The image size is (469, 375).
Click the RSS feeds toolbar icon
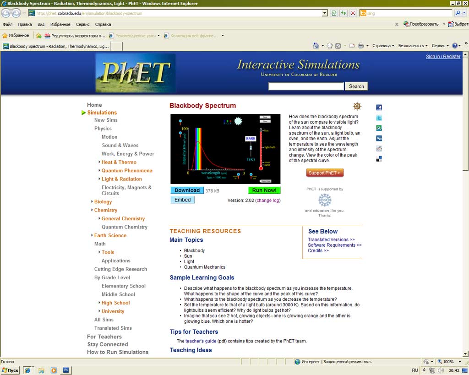tap(338, 46)
